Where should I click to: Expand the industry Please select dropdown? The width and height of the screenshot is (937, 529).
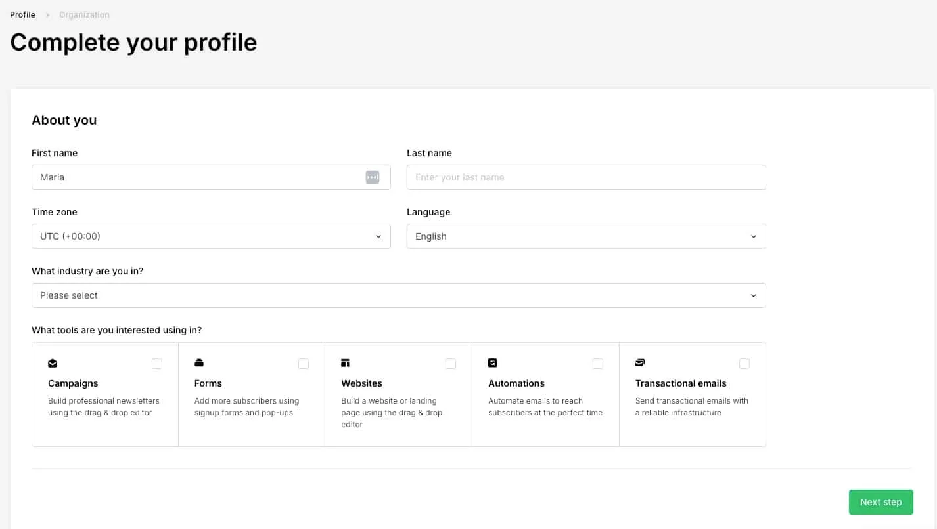point(399,295)
